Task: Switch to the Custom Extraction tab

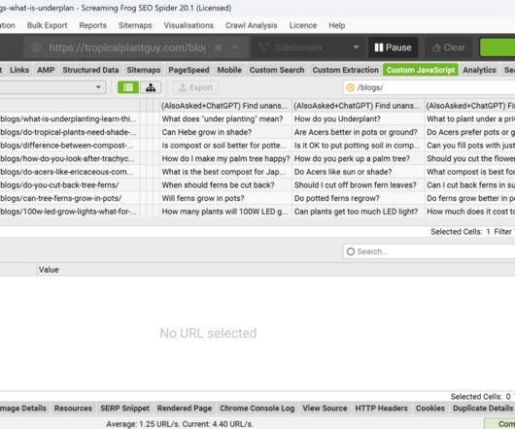Action: pyautogui.click(x=346, y=70)
